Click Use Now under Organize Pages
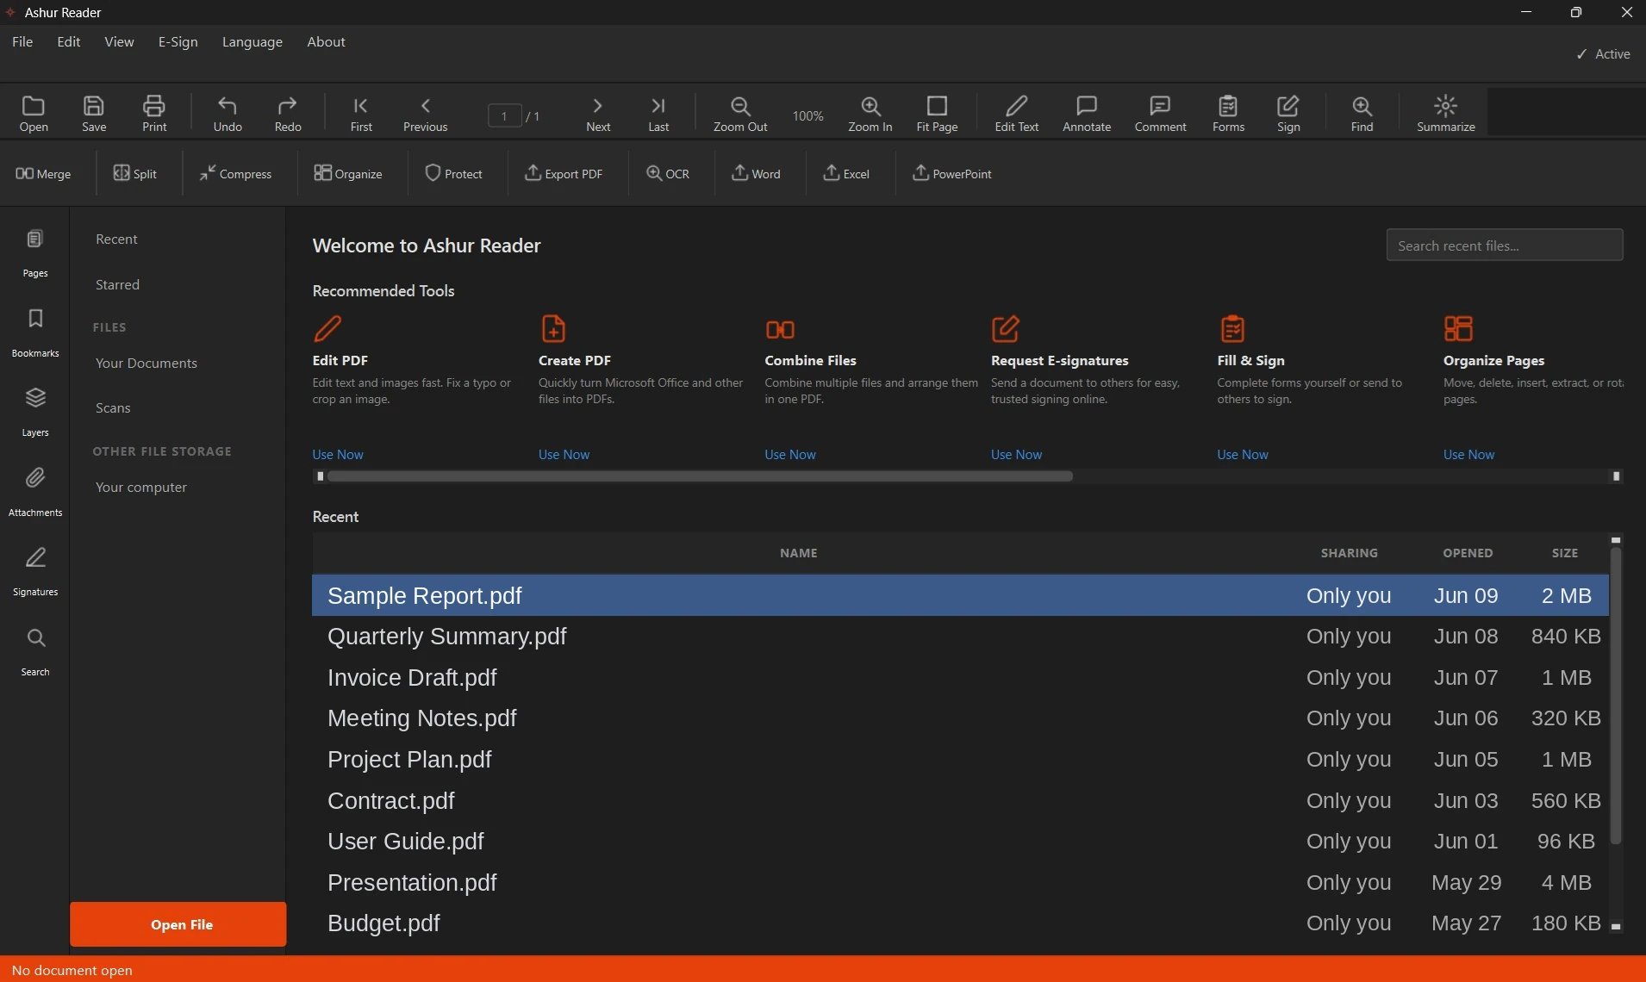The height and width of the screenshot is (982, 1646). point(1468,454)
